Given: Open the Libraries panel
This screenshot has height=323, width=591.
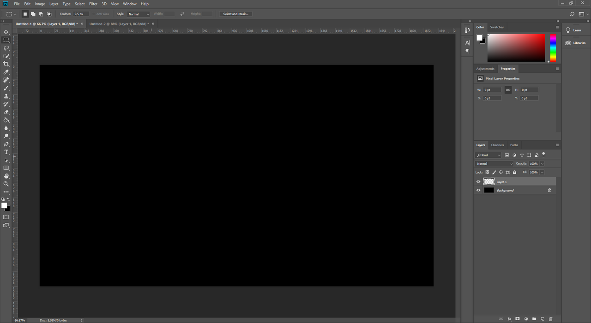Looking at the screenshot, I should 575,43.
